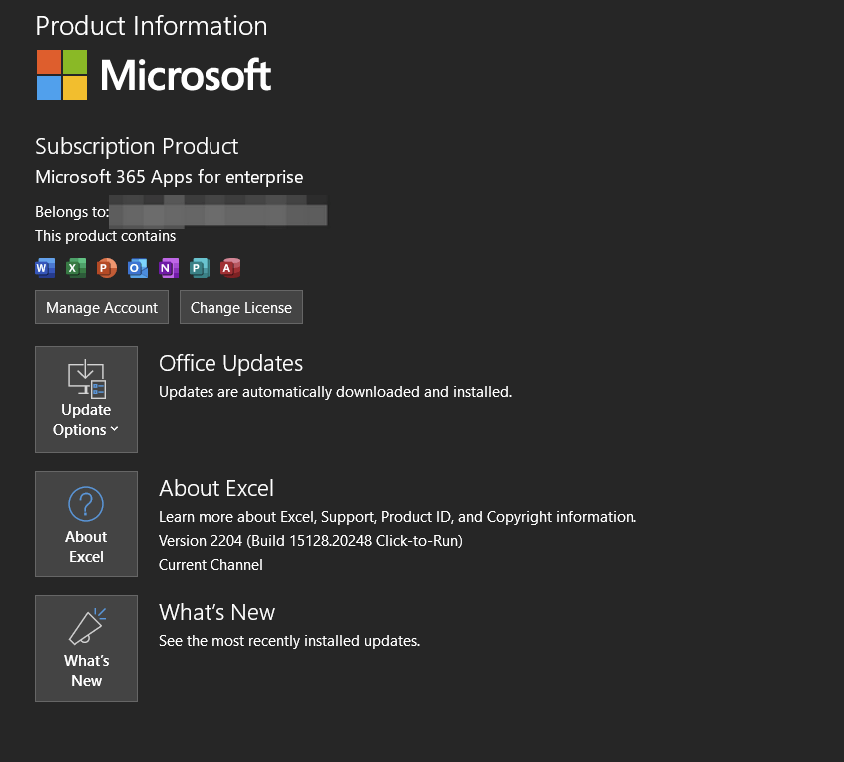The height and width of the screenshot is (762, 844).
Task: Open the What's New button
Action: click(x=86, y=648)
